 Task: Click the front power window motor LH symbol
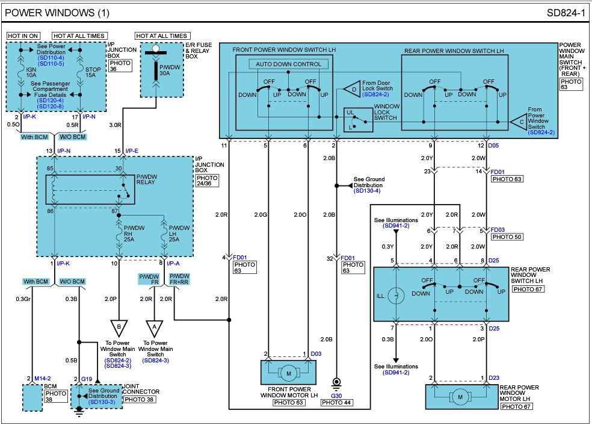(x=288, y=374)
